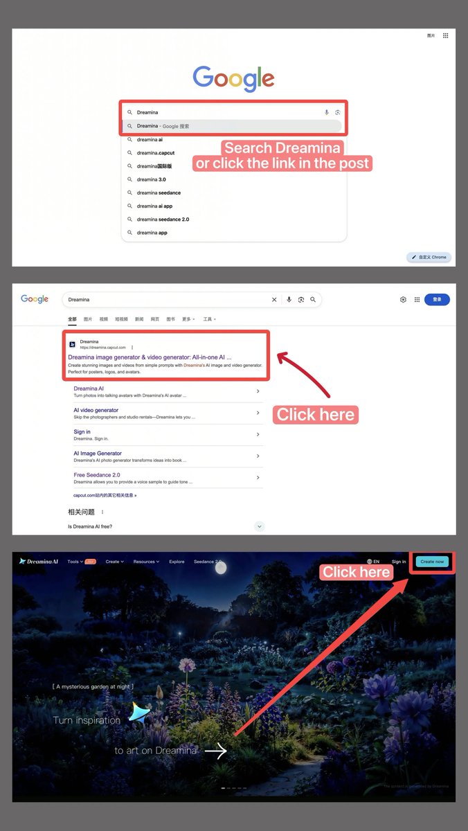Switch to the 视频 results tab
The height and width of the screenshot is (831, 468).
click(104, 319)
